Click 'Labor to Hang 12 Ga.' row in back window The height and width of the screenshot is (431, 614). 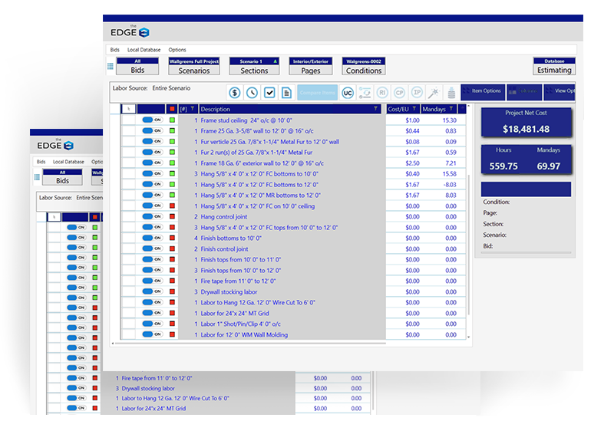coord(176,398)
